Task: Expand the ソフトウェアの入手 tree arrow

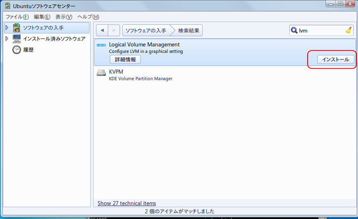Action: click(7, 28)
